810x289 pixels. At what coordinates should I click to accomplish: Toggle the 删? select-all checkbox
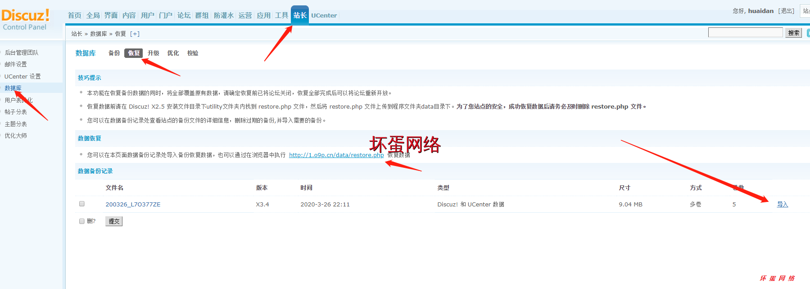(x=82, y=221)
